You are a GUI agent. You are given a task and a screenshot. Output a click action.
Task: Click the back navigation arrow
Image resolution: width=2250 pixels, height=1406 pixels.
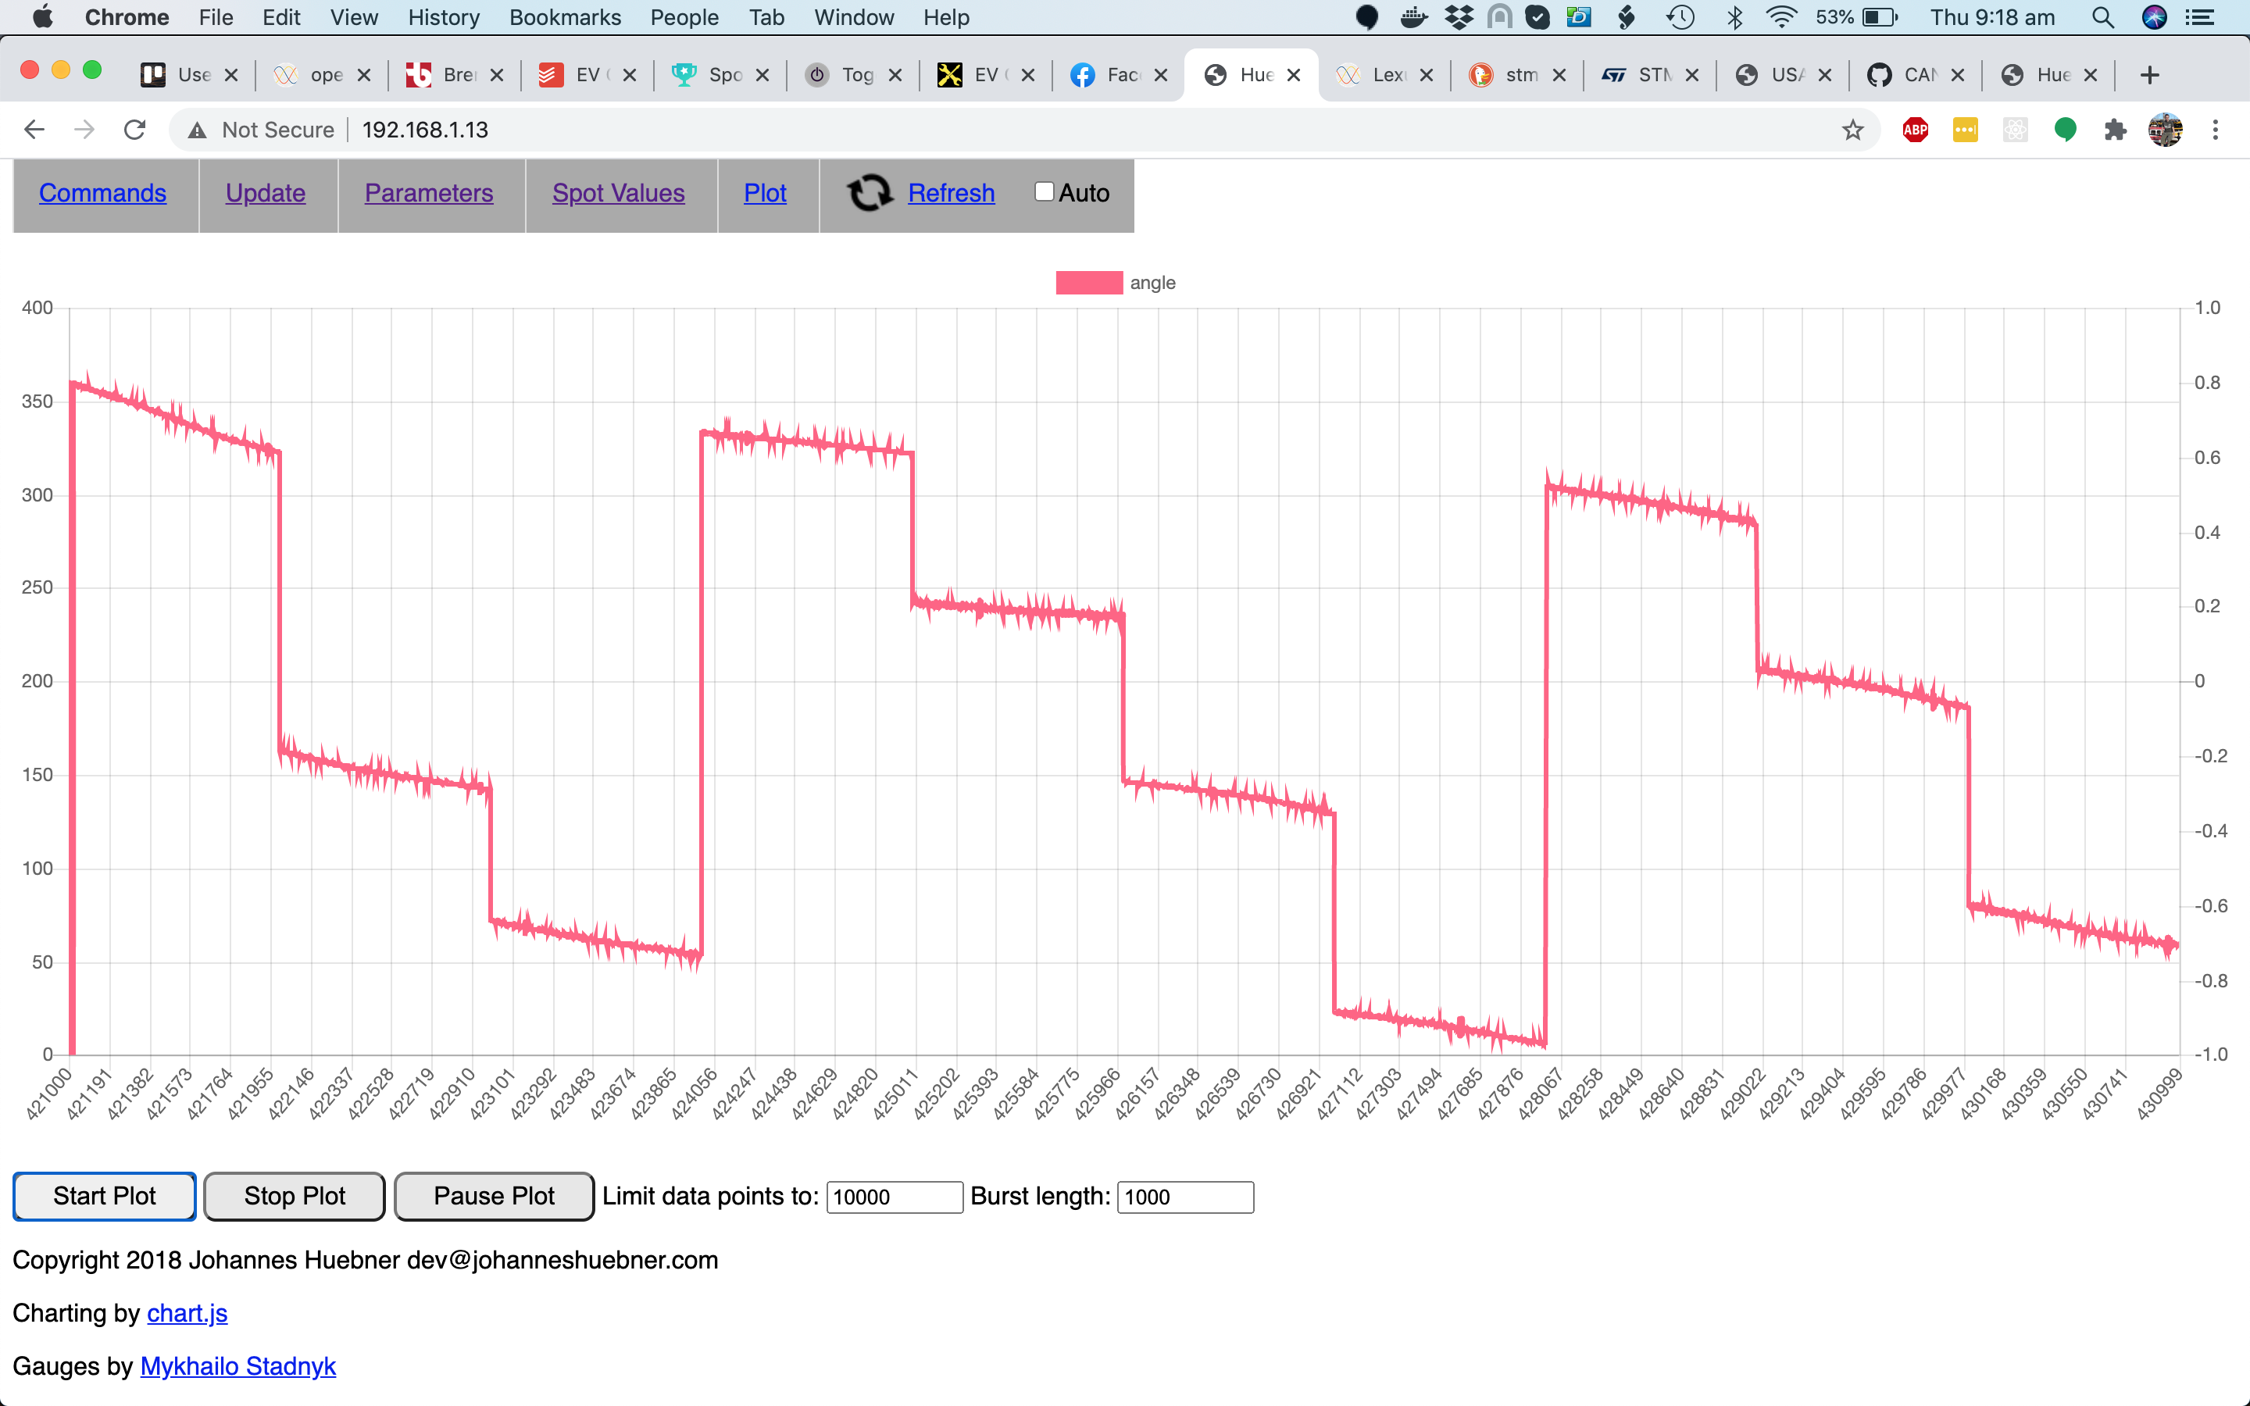[34, 130]
